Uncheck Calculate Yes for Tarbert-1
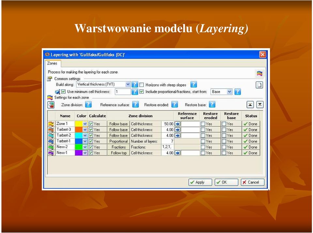The width and height of the screenshot is (313, 233). [91, 141]
